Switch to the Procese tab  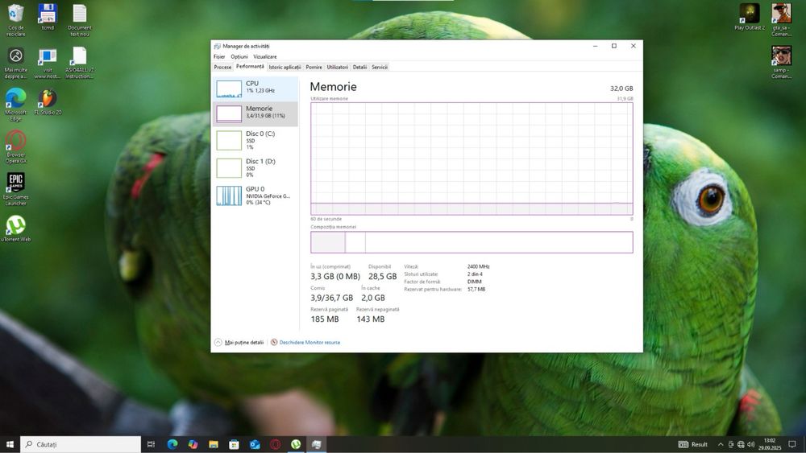click(x=222, y=68)
